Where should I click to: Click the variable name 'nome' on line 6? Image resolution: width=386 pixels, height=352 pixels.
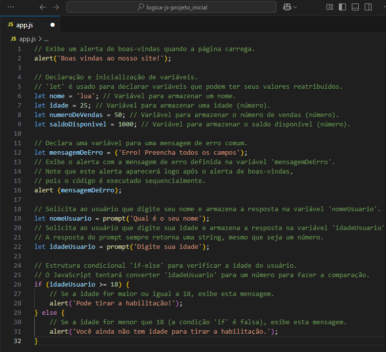57,96
